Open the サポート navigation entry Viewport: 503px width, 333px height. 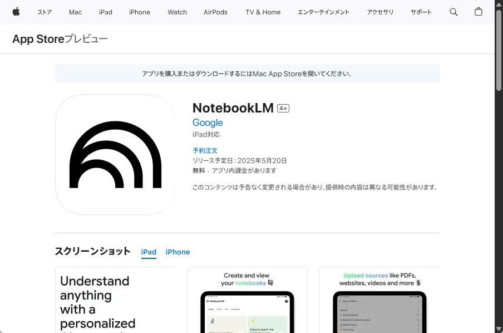pos(421,12)
